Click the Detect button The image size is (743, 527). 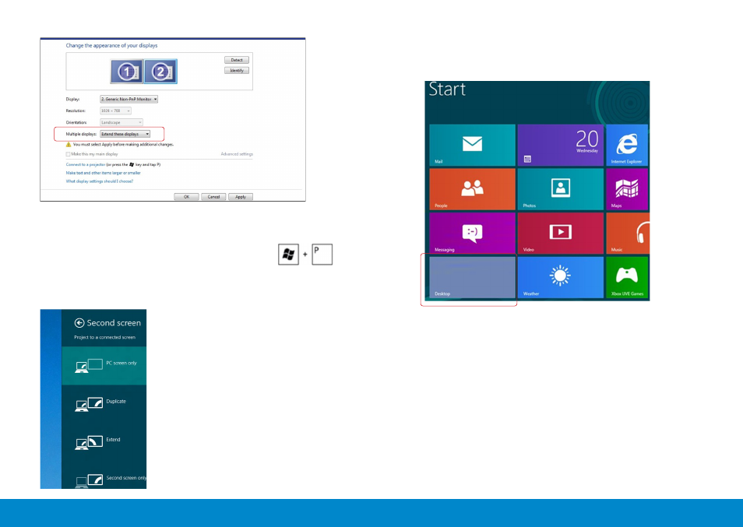pyautogui.click(x=237, y=60)
